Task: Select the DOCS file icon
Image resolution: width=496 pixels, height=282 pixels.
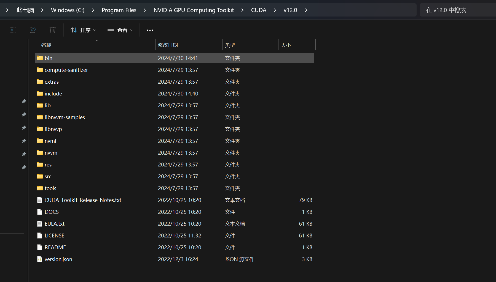Action: click(x=40, y=212)
